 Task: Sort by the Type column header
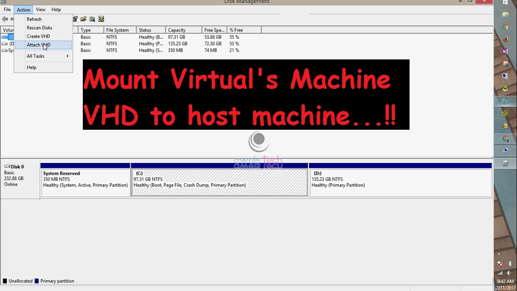pos(91,30)
